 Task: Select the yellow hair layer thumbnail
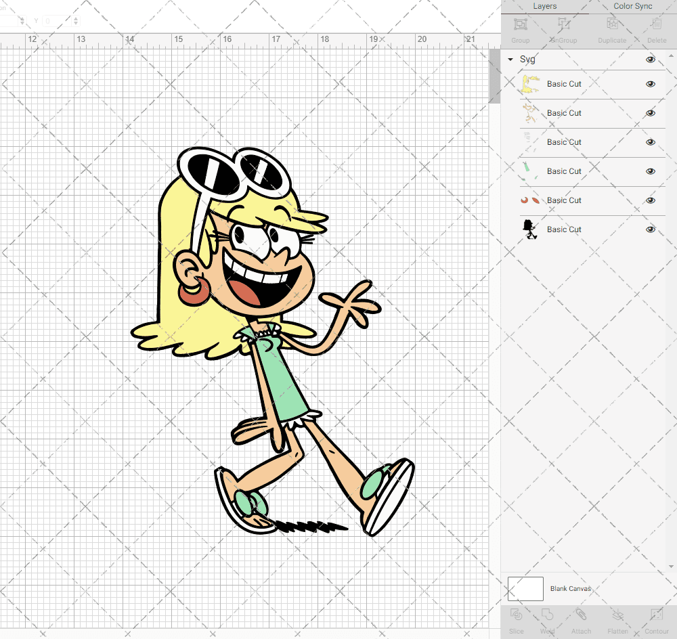[x=530, y=84]
